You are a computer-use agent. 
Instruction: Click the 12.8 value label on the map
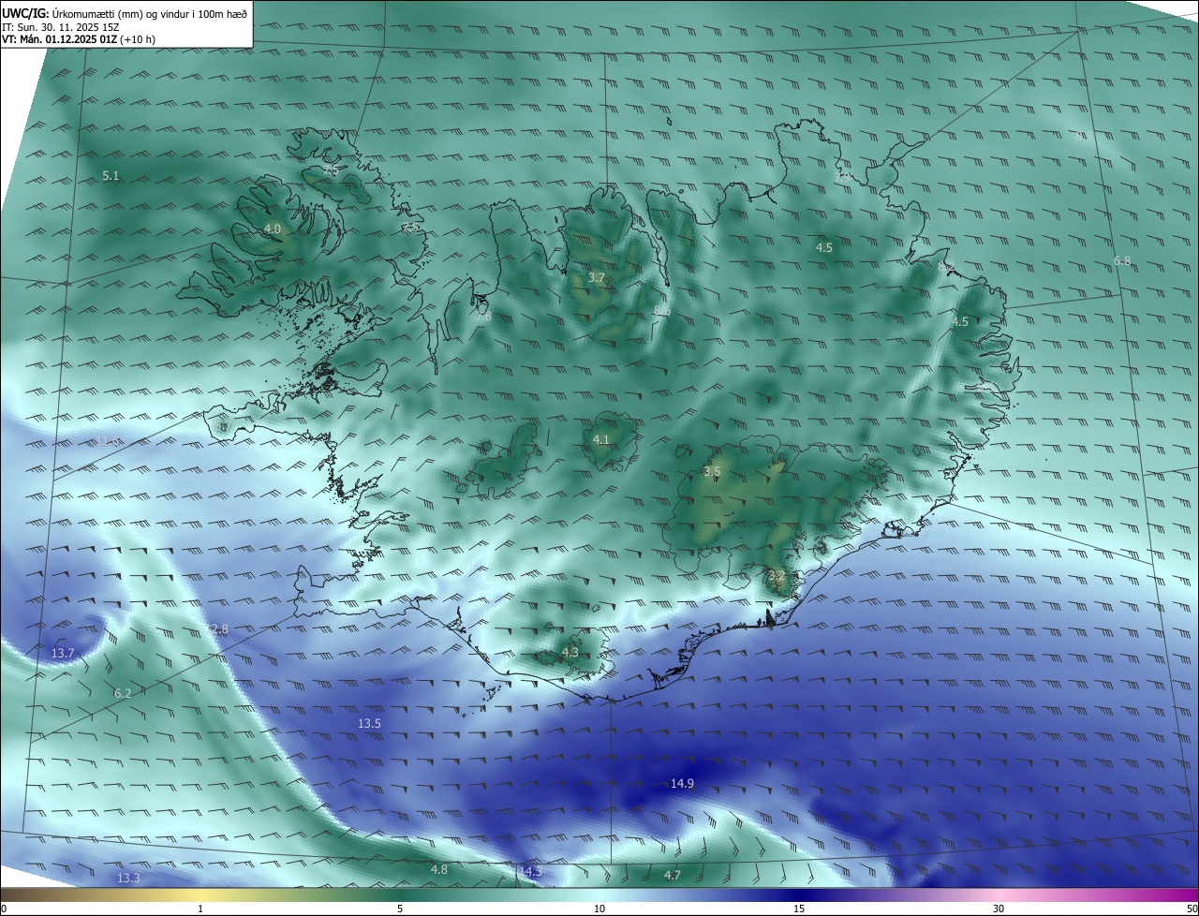coord(216,629)
